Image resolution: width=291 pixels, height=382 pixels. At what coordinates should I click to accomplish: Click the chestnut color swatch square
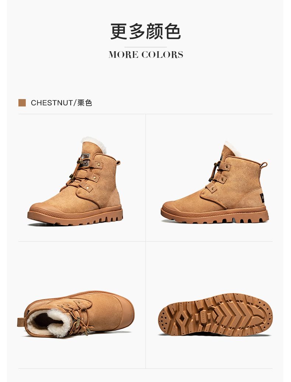pos(22,103)
